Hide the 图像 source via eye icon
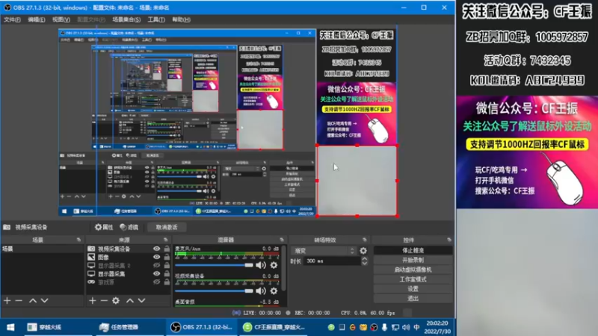This screenshot has width=598, height=336. coord(156,257)
